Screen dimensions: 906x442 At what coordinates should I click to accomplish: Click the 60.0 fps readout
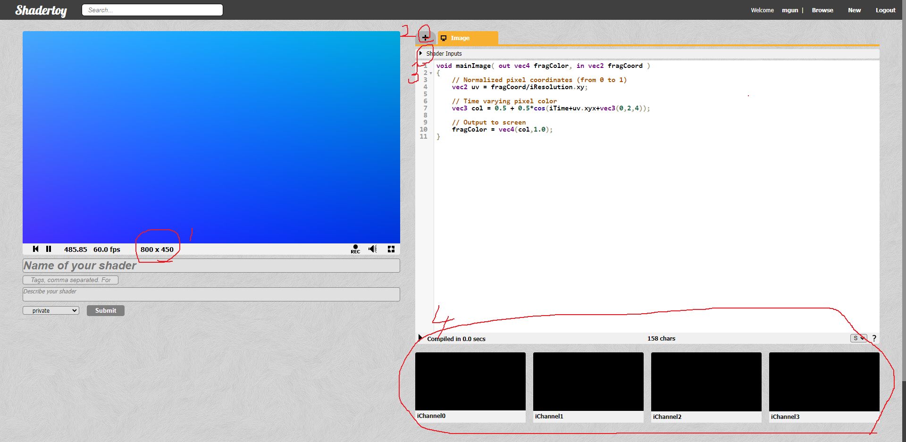pyautogui.click(x=107, y=250)
